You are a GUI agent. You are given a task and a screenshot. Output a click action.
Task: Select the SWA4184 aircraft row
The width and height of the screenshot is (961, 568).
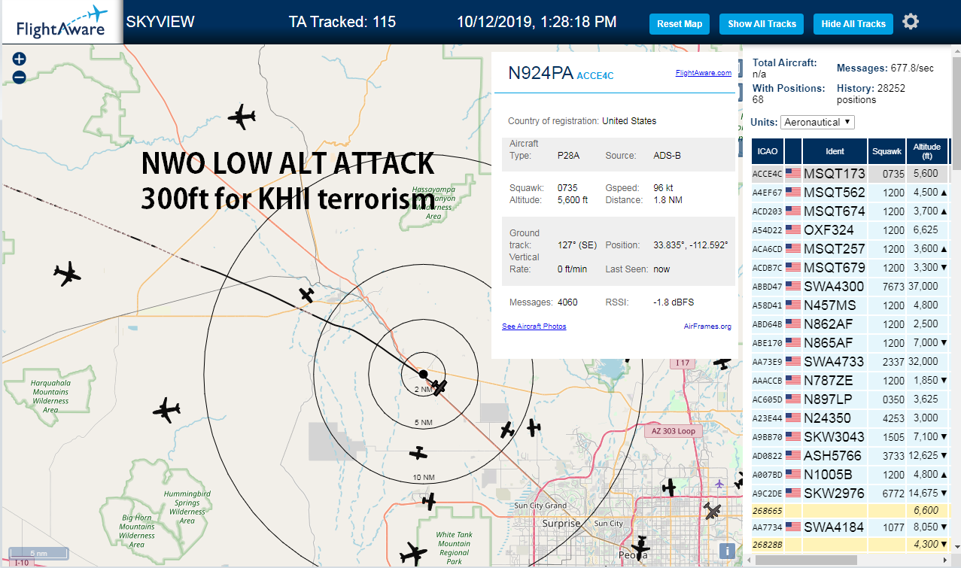click(850, 527)
